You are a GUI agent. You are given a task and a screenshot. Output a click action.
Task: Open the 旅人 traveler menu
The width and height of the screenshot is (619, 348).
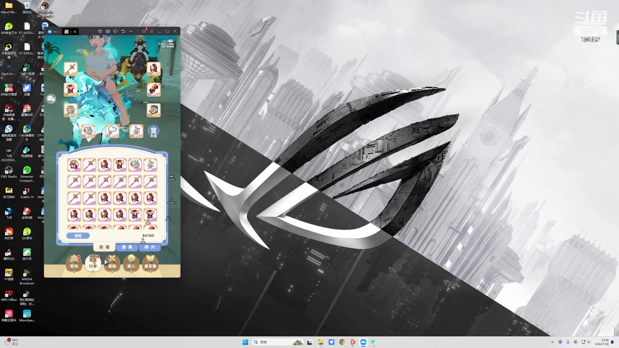point(131,263)
